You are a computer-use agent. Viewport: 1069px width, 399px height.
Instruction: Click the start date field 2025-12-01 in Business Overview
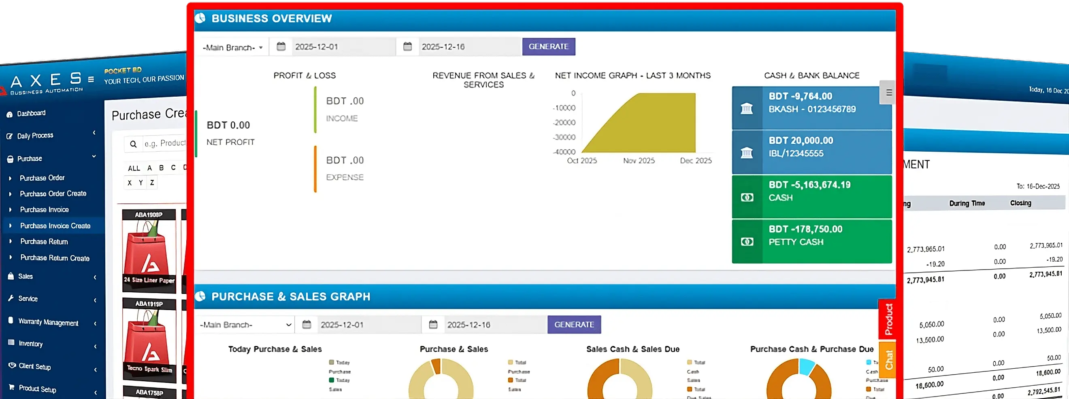point(344,46)
